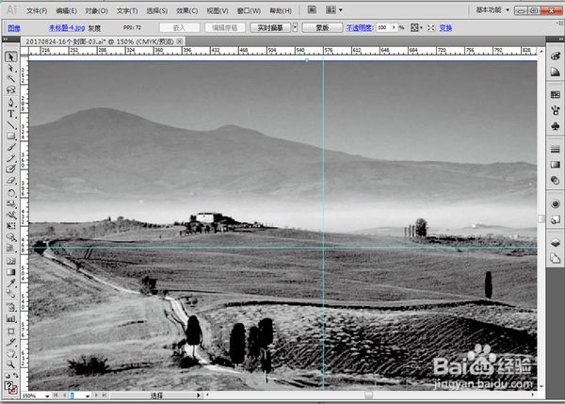Select the Eraser tool
Image resolution: width=565 pixels, height=404 pixels.
(x=10, y=180)
